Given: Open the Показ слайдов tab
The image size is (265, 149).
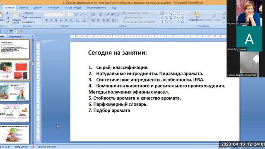Looking at the screenshot, I should point(73,7).
